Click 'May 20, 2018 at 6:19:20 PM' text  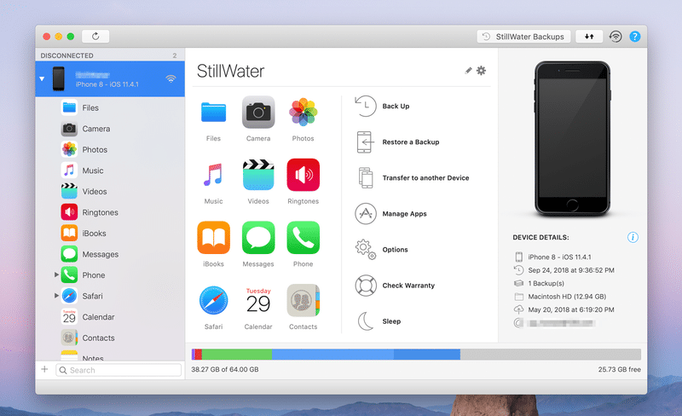571,309
